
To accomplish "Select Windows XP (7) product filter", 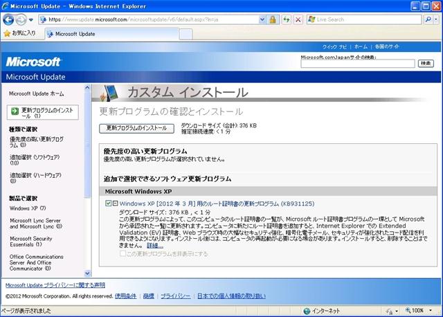I will (28, 208).
